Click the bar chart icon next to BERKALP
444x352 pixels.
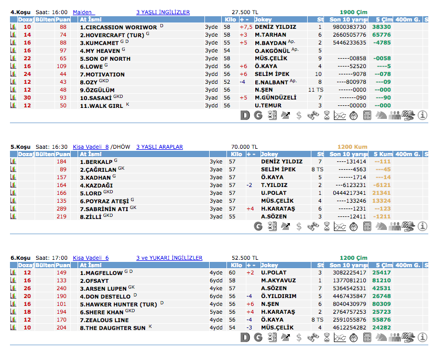[x=13, y=162]
